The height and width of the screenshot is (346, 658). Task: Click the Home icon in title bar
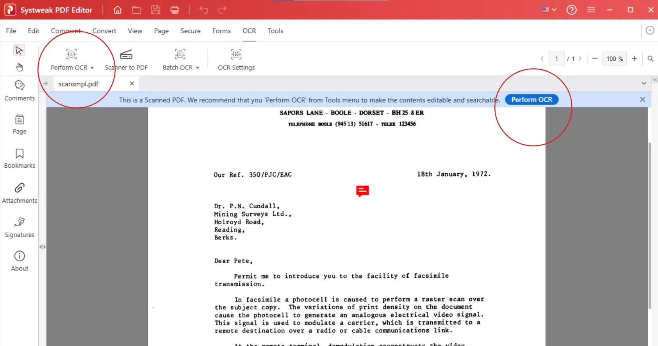117,10
